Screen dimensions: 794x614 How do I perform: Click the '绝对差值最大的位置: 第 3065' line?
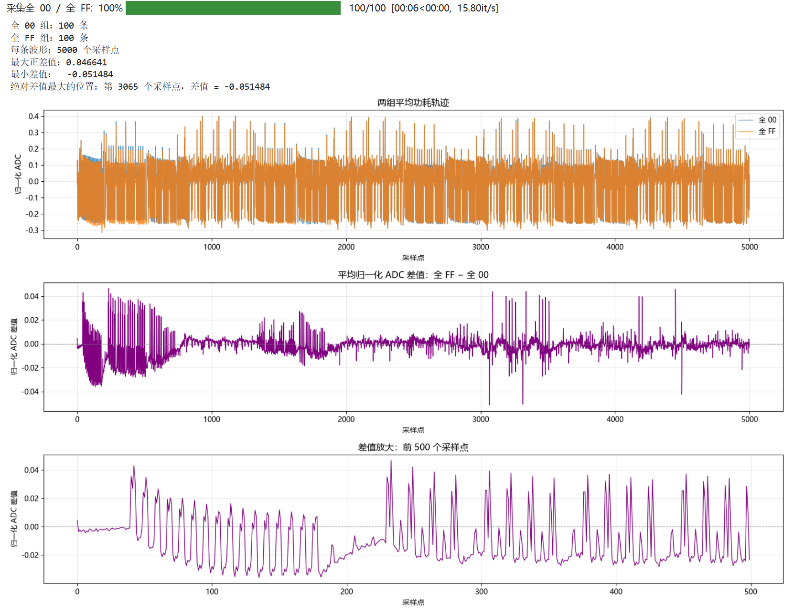click(140, 87)
